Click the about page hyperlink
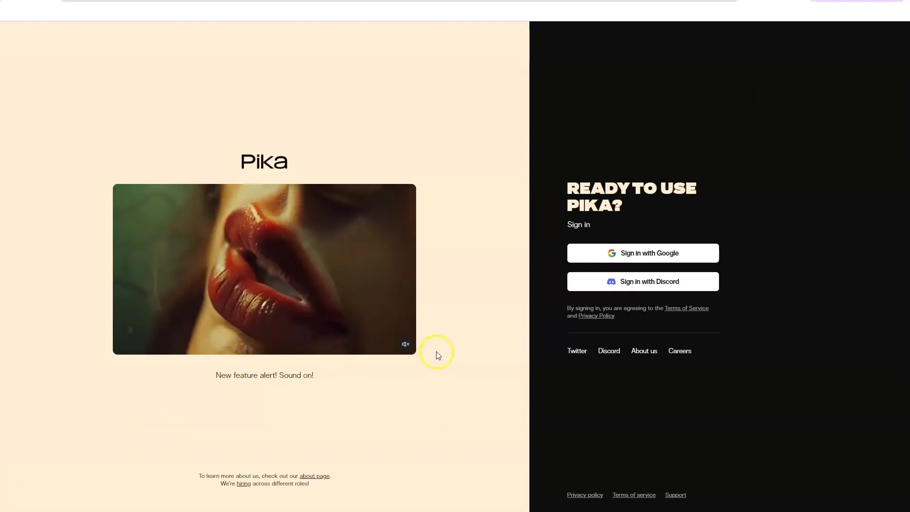 (314, 476)
